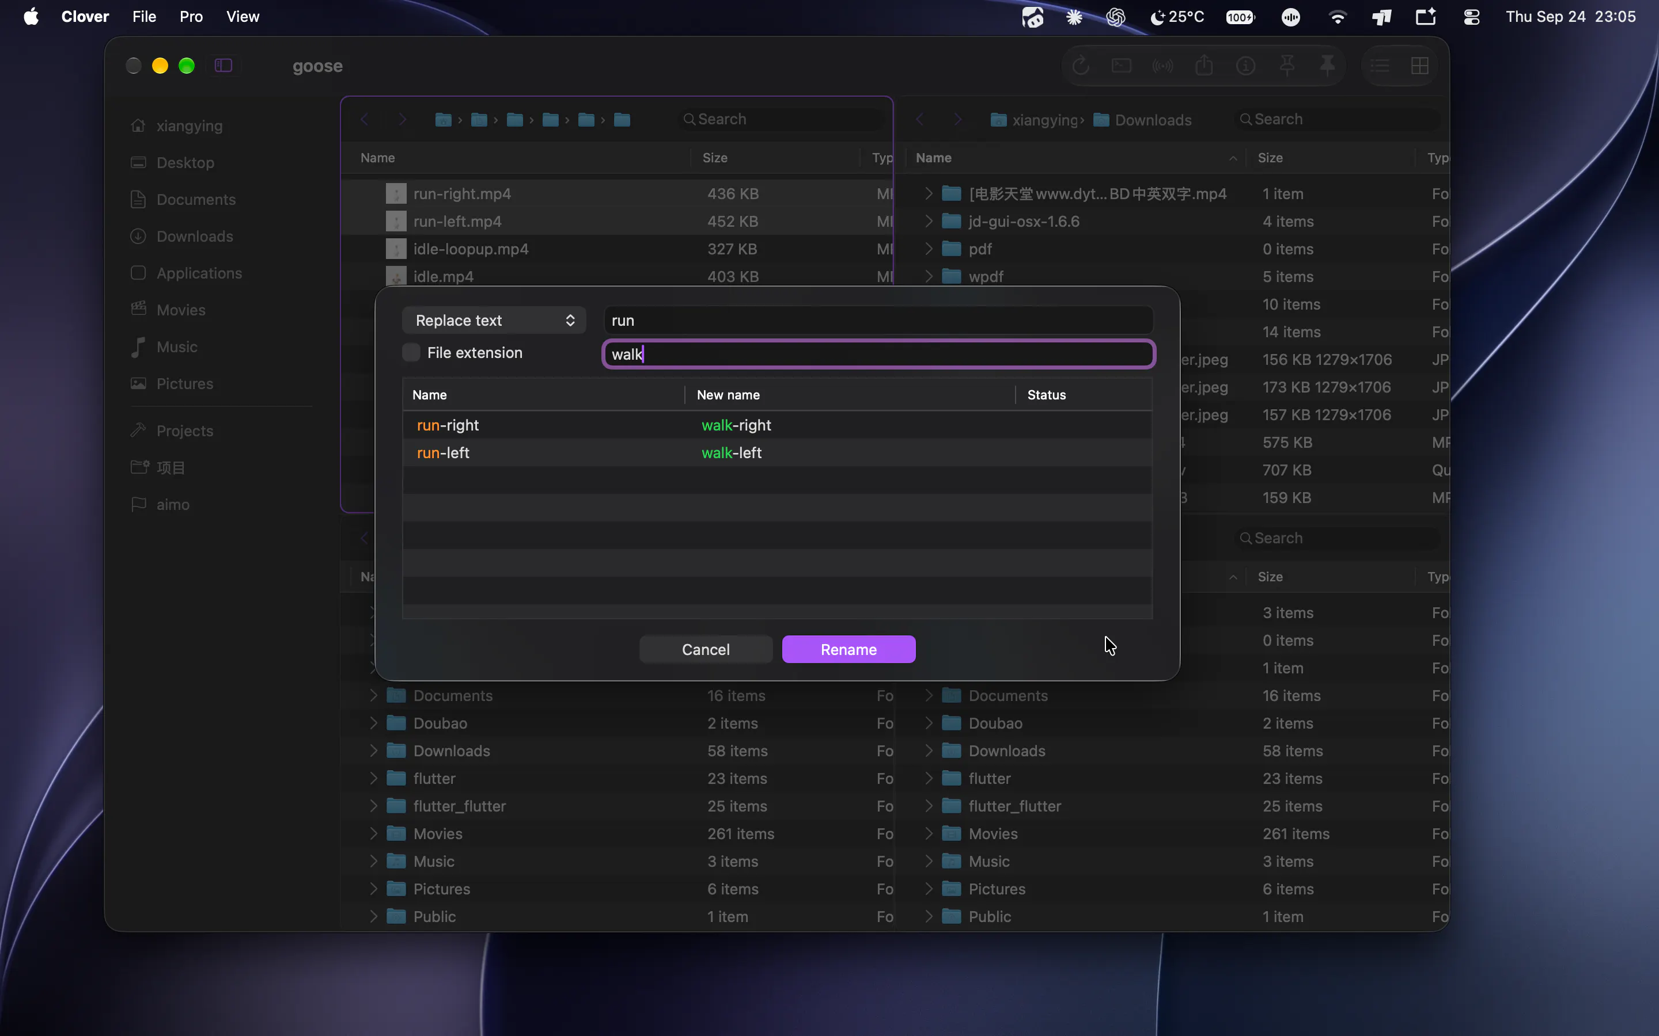Toggle the sidebar icon in the title bar
The height and width of the screenshot is (1036, 1659).
coord(224,66)
